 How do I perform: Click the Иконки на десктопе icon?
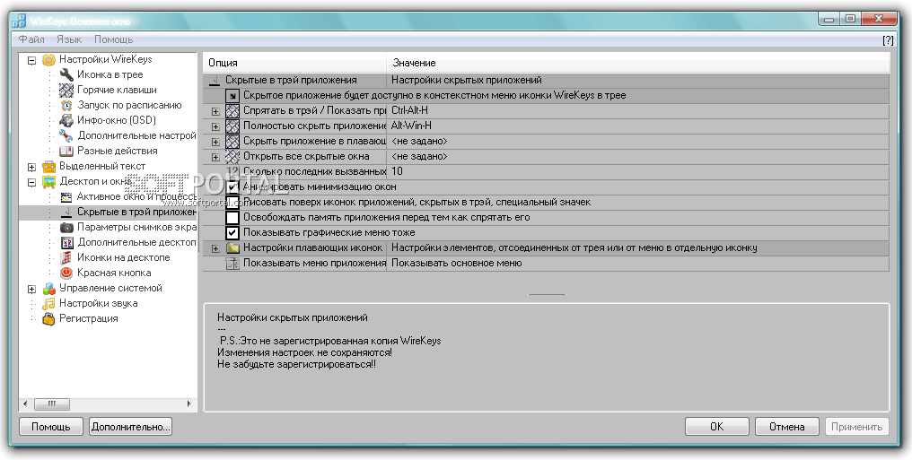[x=67, y=257]
